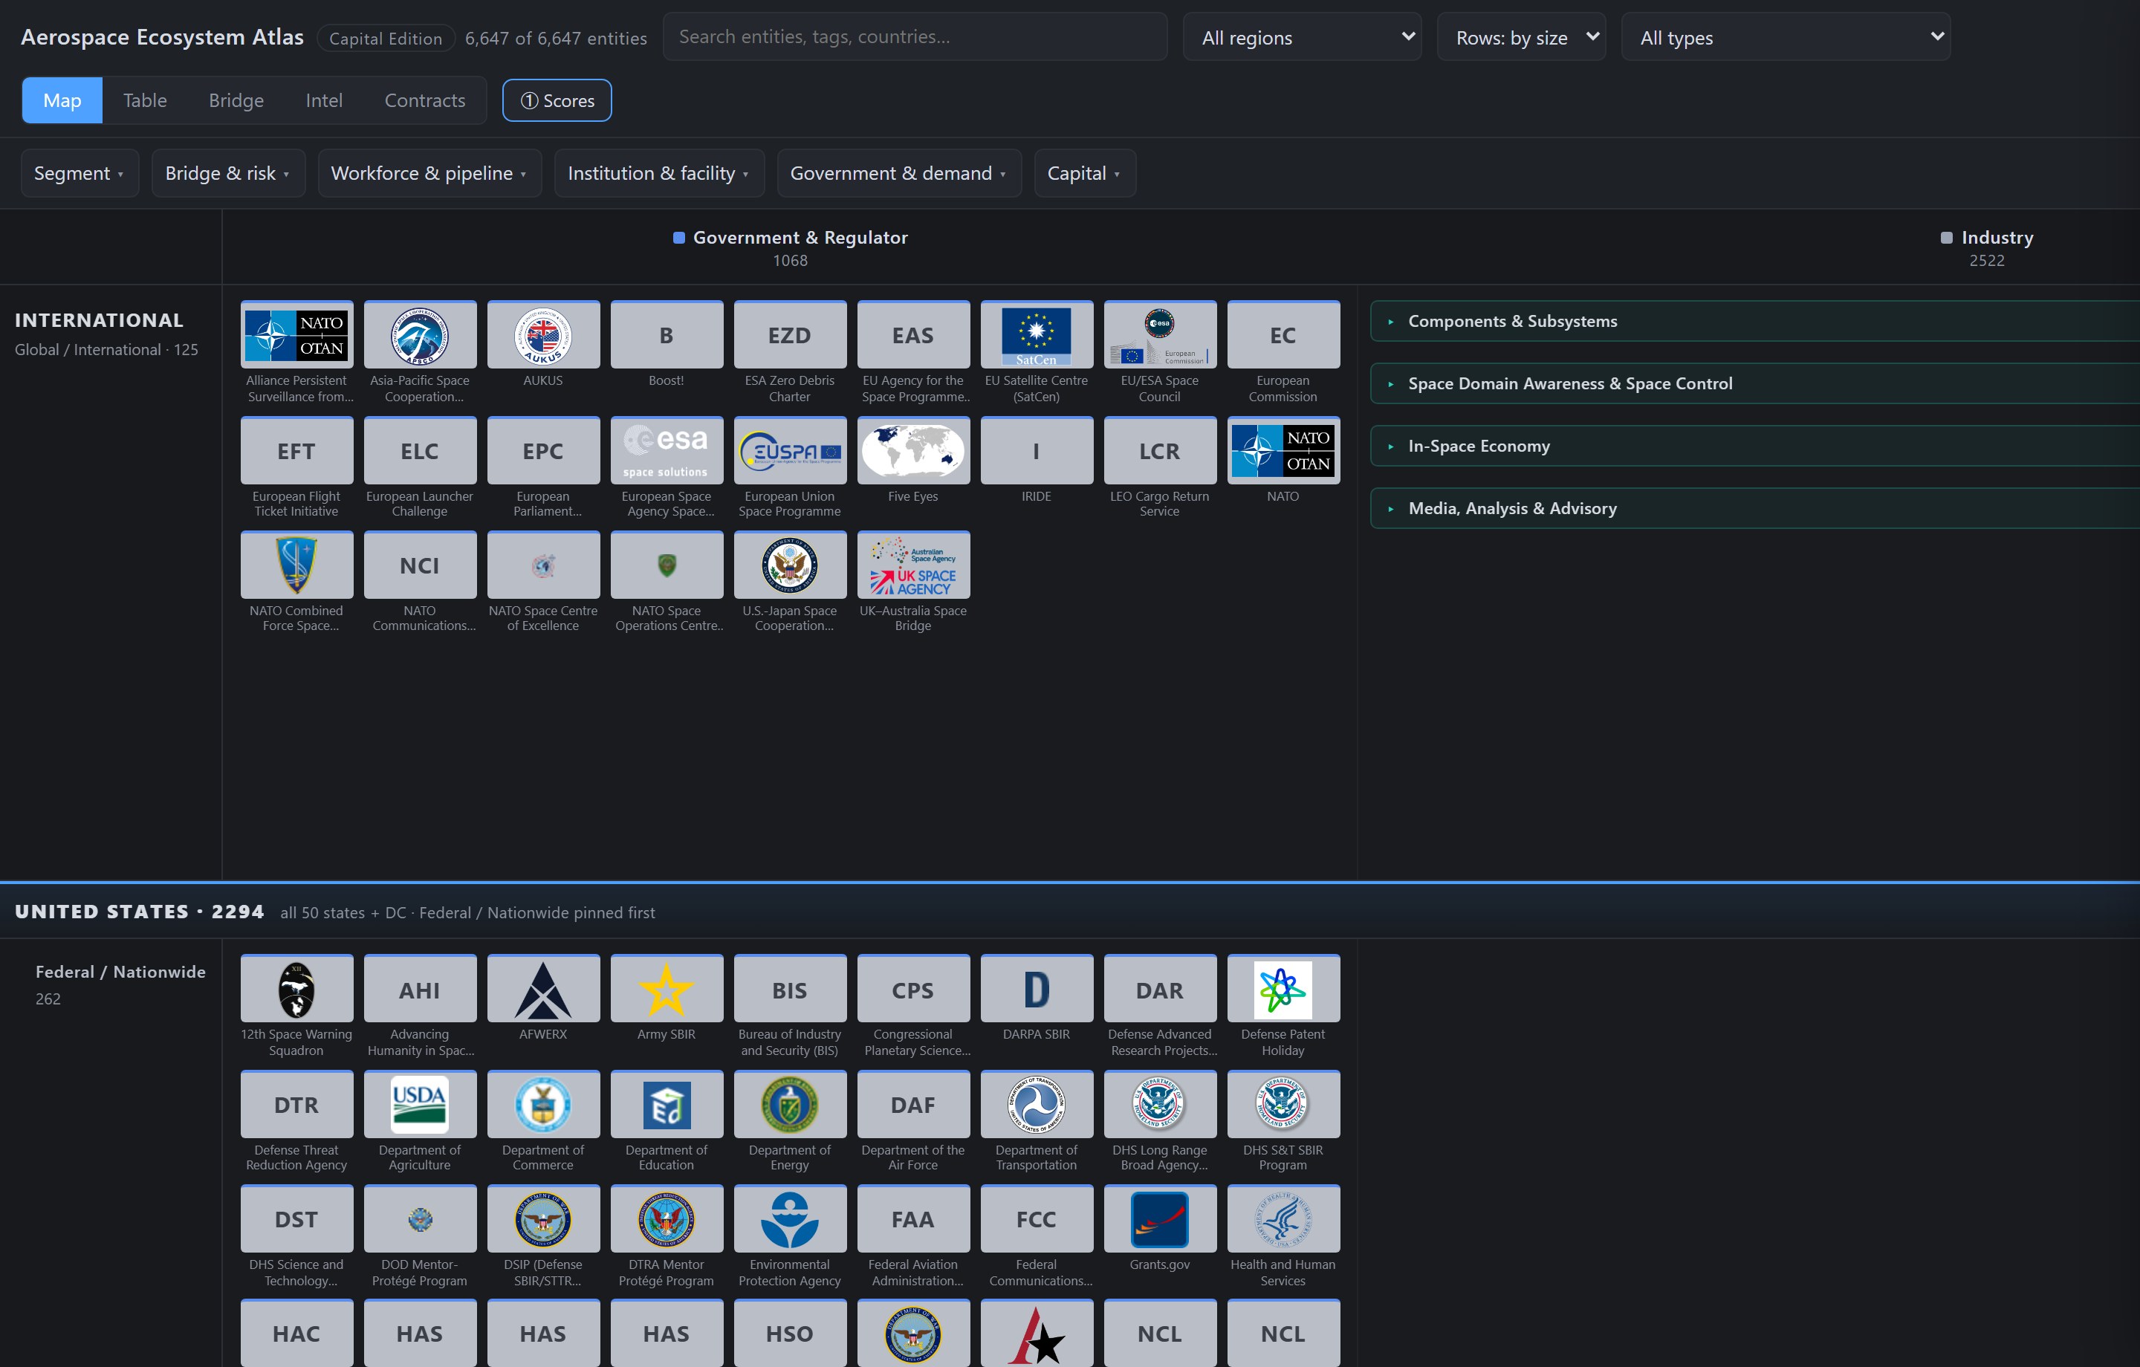Open the All regions dropdown
Screen dimensions: 2140x1367
tap(1302, 37)
